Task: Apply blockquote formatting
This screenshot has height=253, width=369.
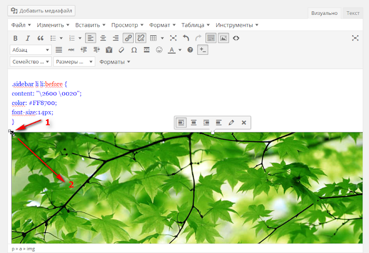Action: 40,38
